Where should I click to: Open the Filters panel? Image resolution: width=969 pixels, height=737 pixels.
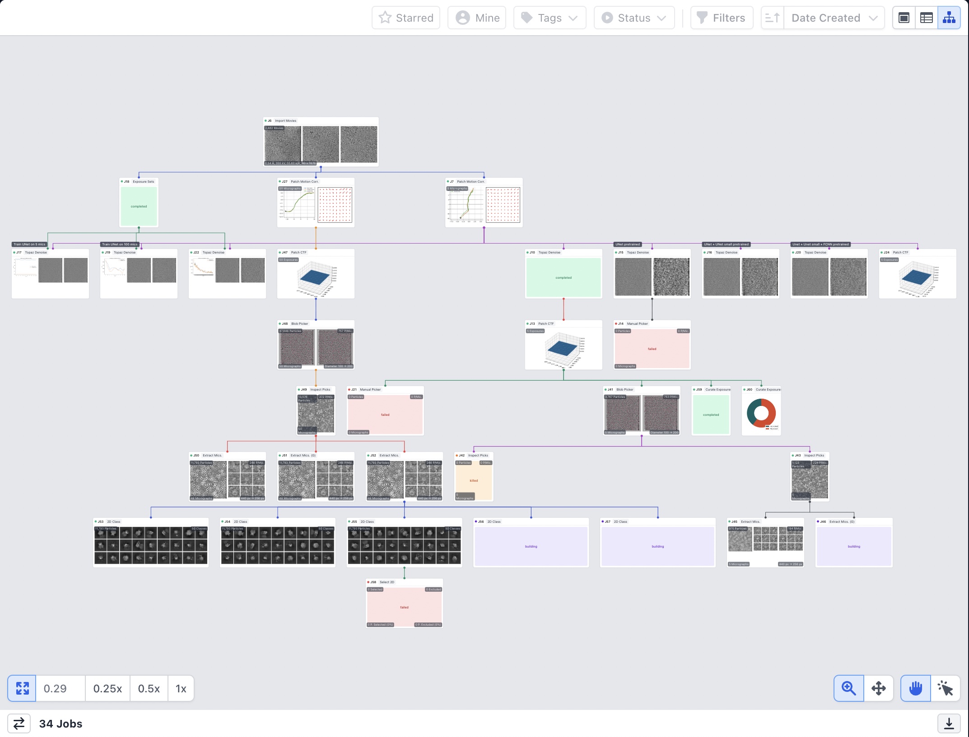(x=722, y=18)
